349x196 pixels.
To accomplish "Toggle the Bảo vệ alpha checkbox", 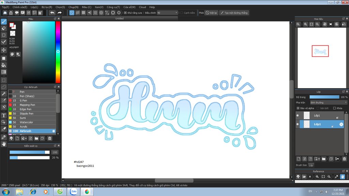I will click(x=298, y=108).
